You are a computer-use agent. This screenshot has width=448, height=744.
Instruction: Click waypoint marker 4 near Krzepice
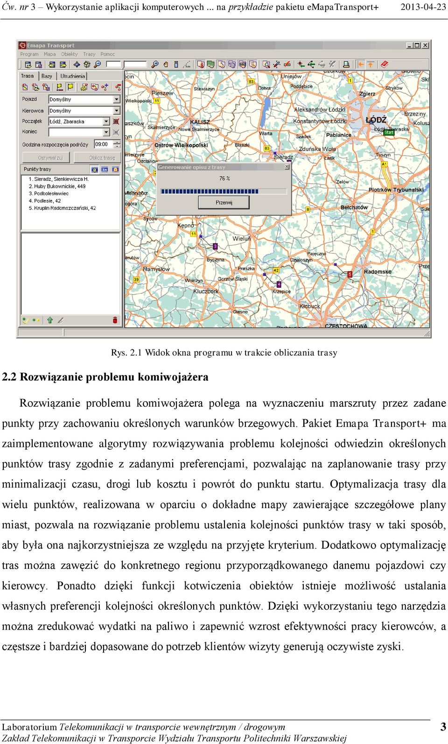click(x=279, y=284)
